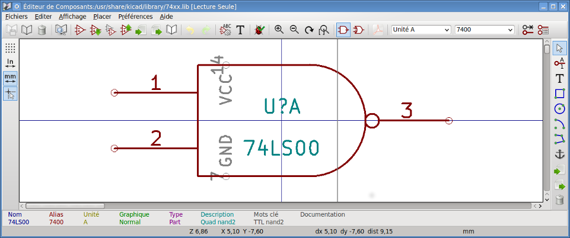This screenshot has height=238, width=570.
Task: Export drawing icon in right toolbar
Action: (560, 186)
